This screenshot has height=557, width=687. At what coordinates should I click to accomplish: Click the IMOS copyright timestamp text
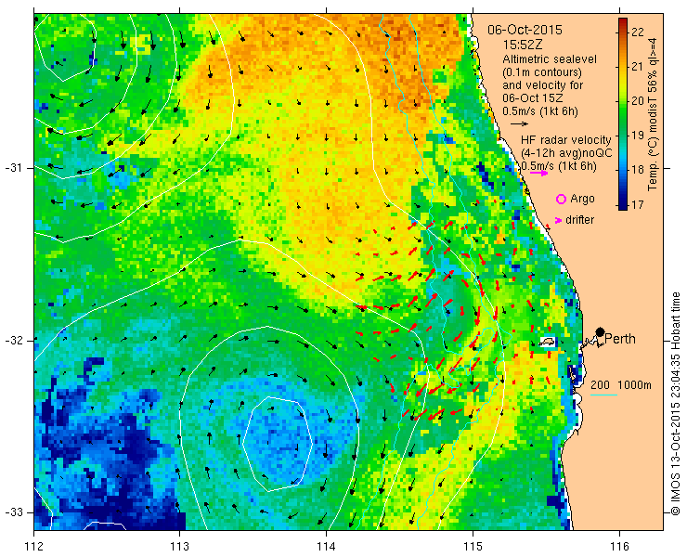point(675,403)
